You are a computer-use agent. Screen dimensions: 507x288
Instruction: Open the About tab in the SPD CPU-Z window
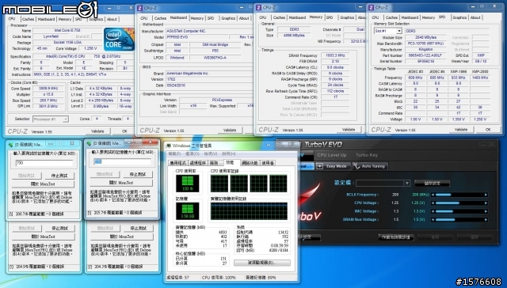click(475, 17)
